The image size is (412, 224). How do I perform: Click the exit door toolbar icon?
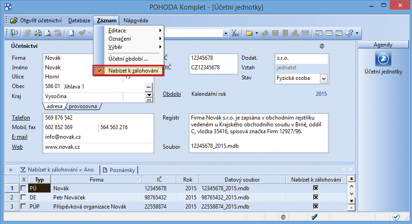coord(14,33)
